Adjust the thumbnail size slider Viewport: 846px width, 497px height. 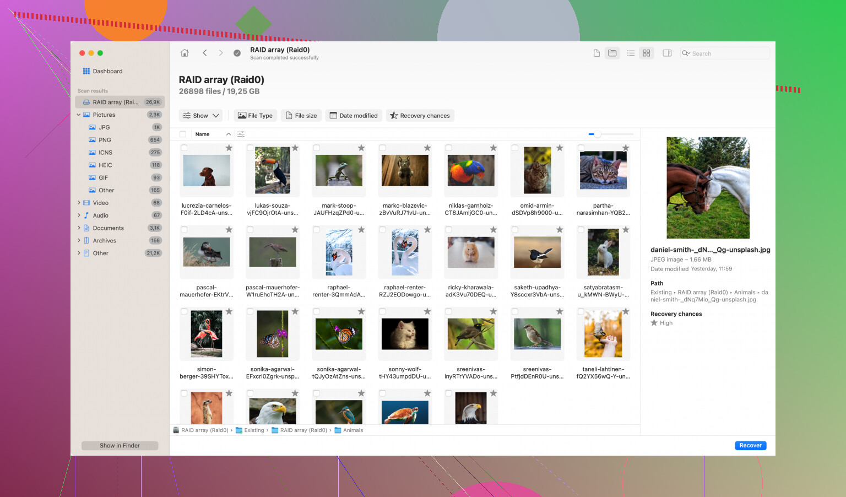pos(596,134)
